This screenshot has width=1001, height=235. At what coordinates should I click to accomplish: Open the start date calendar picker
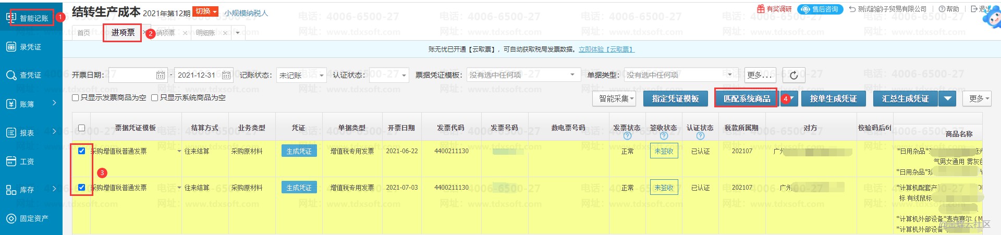[161, 76]
